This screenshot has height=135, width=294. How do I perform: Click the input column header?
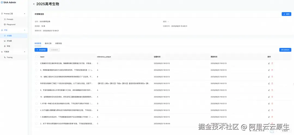point(42,57)
